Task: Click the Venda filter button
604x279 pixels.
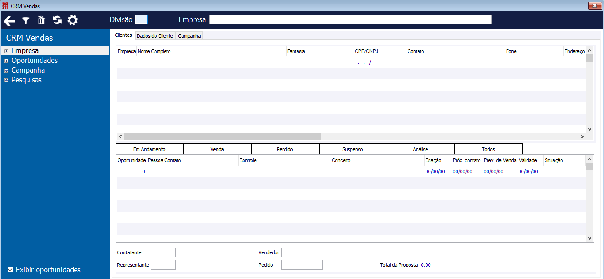Action: 217,149
